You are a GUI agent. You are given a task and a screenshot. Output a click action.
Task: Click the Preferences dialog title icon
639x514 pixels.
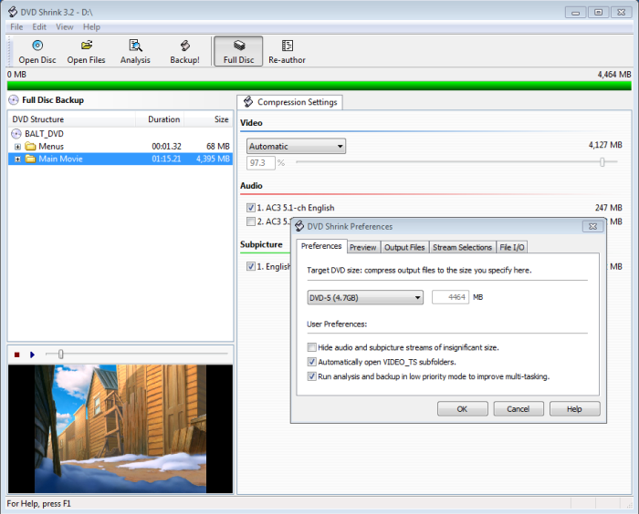(299, 226)
